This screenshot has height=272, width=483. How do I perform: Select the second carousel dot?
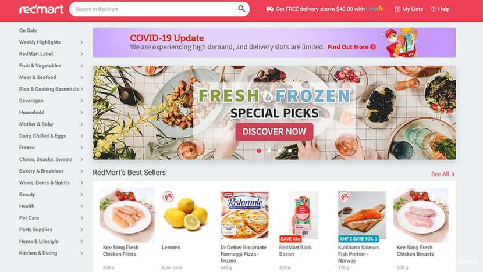pyautogui.click(x=269, y=151)
